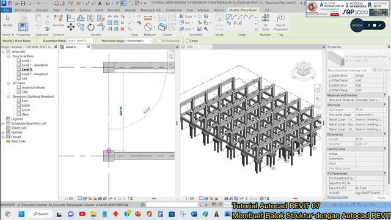Click the Level 1 view checkbox icon
The width and height of the screenshot is (391, 220).
click(19, 61)
